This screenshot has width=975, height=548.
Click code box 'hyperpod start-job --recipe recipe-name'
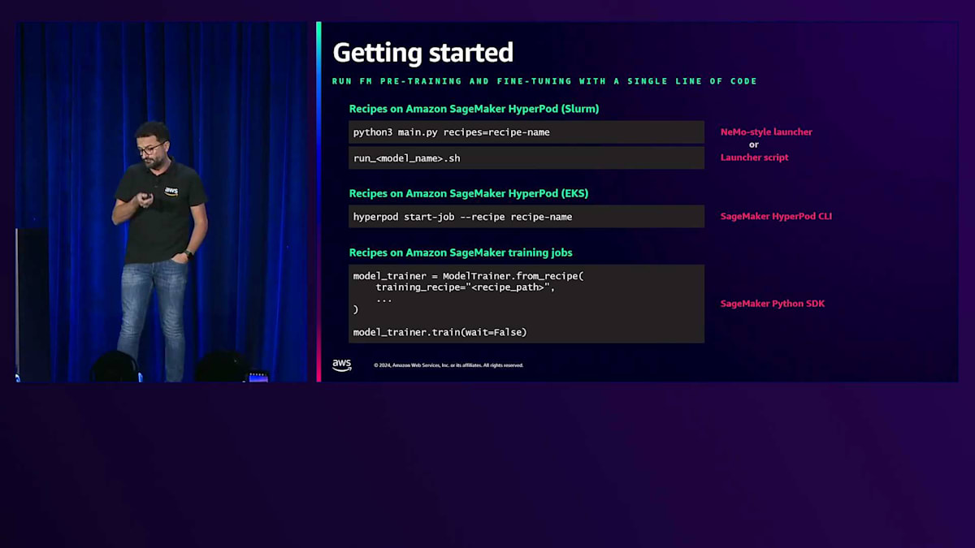526,217
